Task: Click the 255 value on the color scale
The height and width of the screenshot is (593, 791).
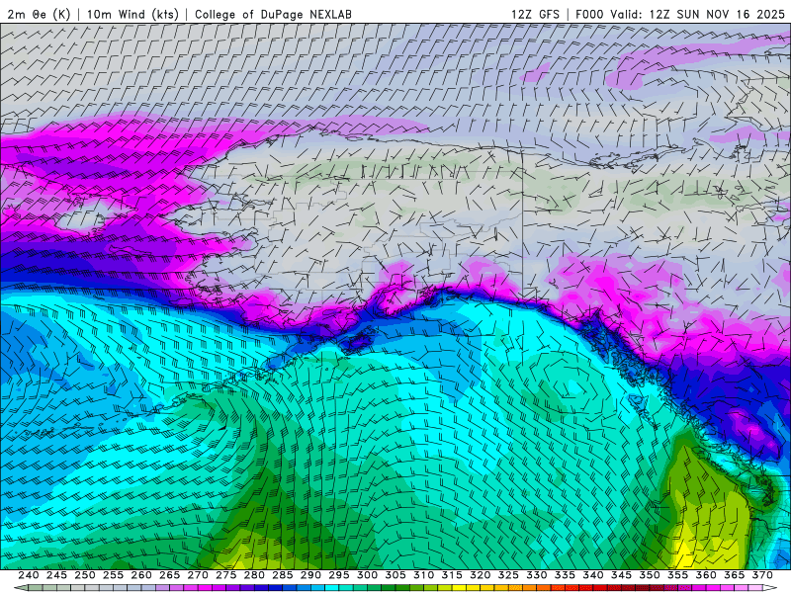Action: point(113,575)
